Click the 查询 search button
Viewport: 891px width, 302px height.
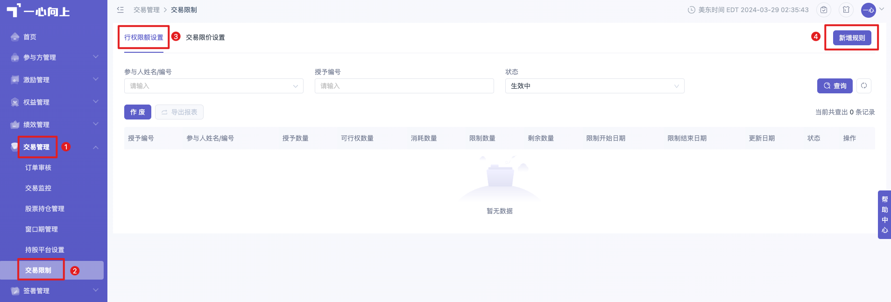pyautogui.click(x=835, y=86)
